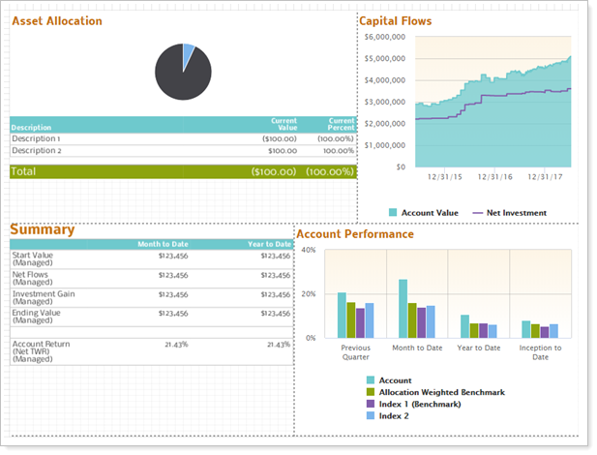Click the Start Value (Managed) row label
The height and width of the screenshot is (455, 597).
(36, 258)
